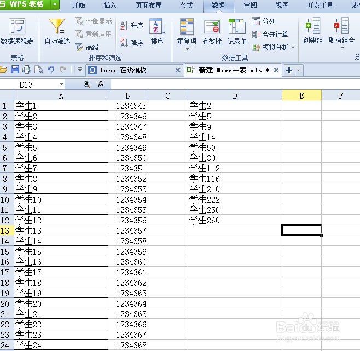Open Consolidate (合并计算)
The width and height of the screenshot is (360, 351).
click(x=270, y=34)
